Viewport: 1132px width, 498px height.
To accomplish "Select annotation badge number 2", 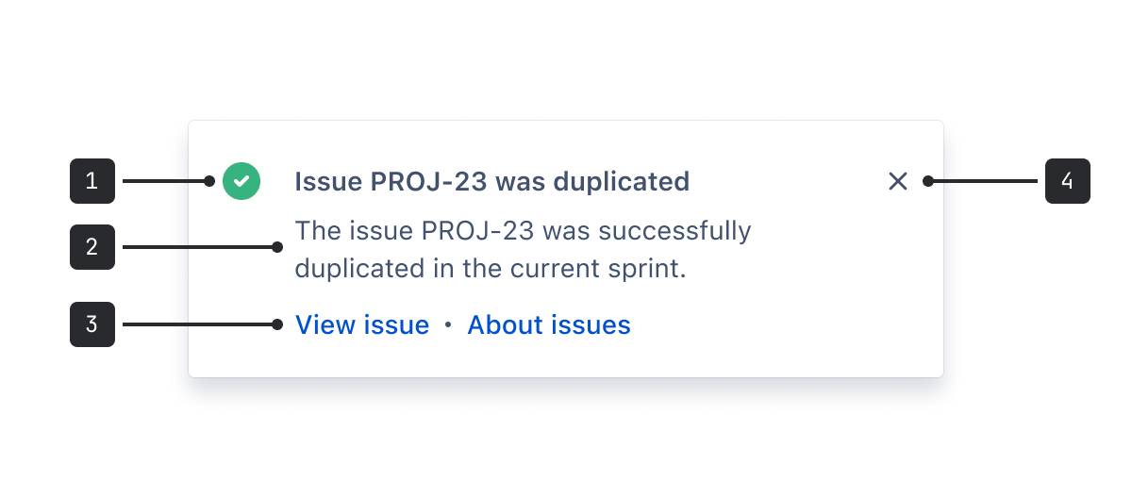I will (92, 247).
